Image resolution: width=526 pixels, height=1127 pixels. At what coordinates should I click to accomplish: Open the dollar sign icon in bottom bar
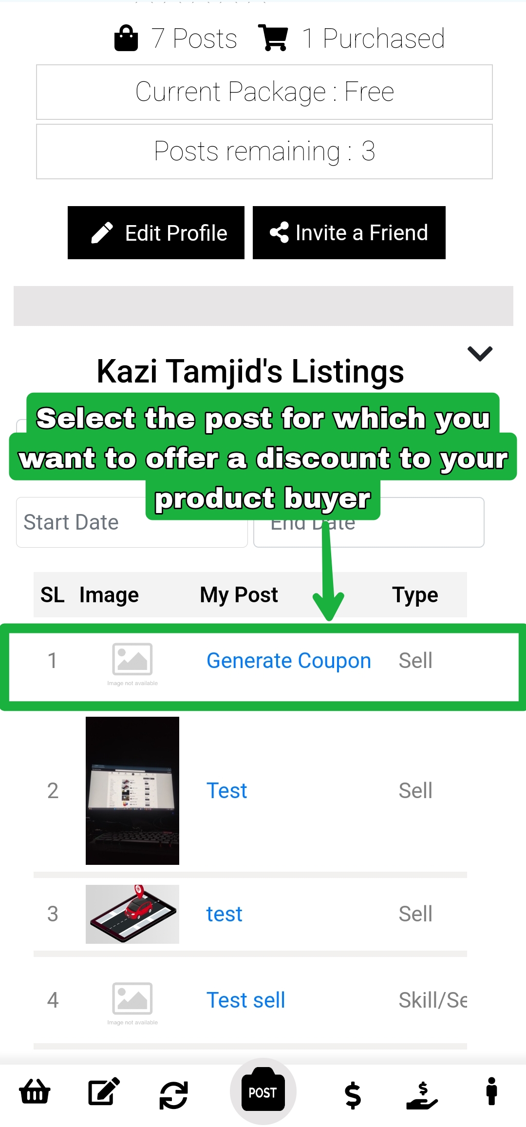point(353,1095)
